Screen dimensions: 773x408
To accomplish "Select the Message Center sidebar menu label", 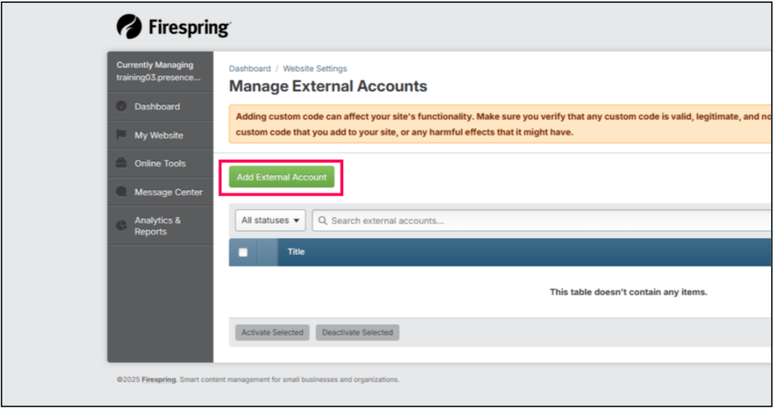I will point(168,192).
